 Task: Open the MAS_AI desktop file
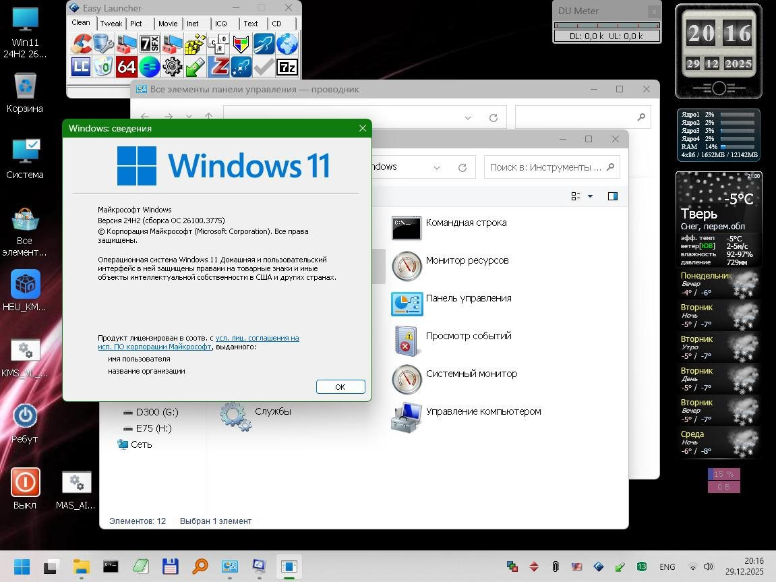click(76, 490)
